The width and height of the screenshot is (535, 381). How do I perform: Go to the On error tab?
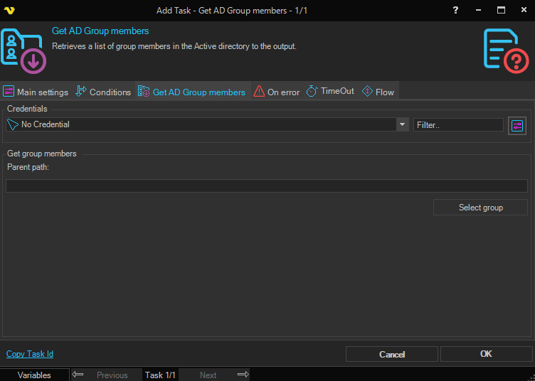tap(277, 92)
